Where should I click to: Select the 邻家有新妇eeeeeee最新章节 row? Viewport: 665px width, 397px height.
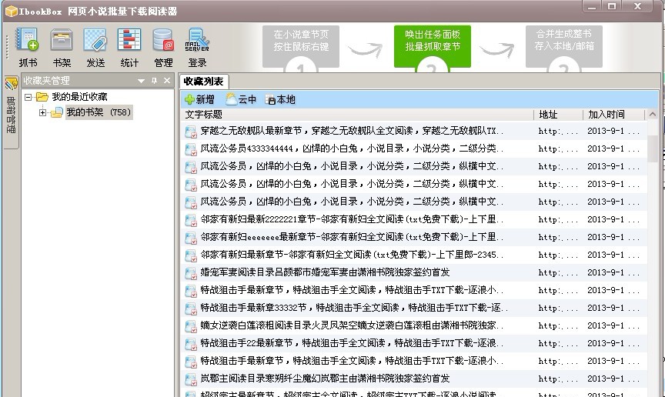click(x=414, y=237)
